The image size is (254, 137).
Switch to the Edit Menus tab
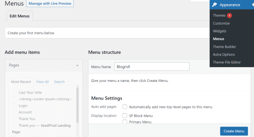[x=19, y=16]
